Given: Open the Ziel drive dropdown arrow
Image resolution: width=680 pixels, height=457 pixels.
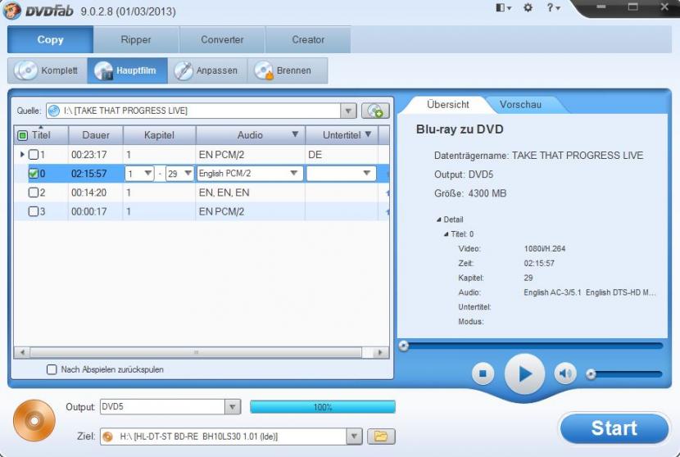Looking at the screenshot, I should 354,437.
